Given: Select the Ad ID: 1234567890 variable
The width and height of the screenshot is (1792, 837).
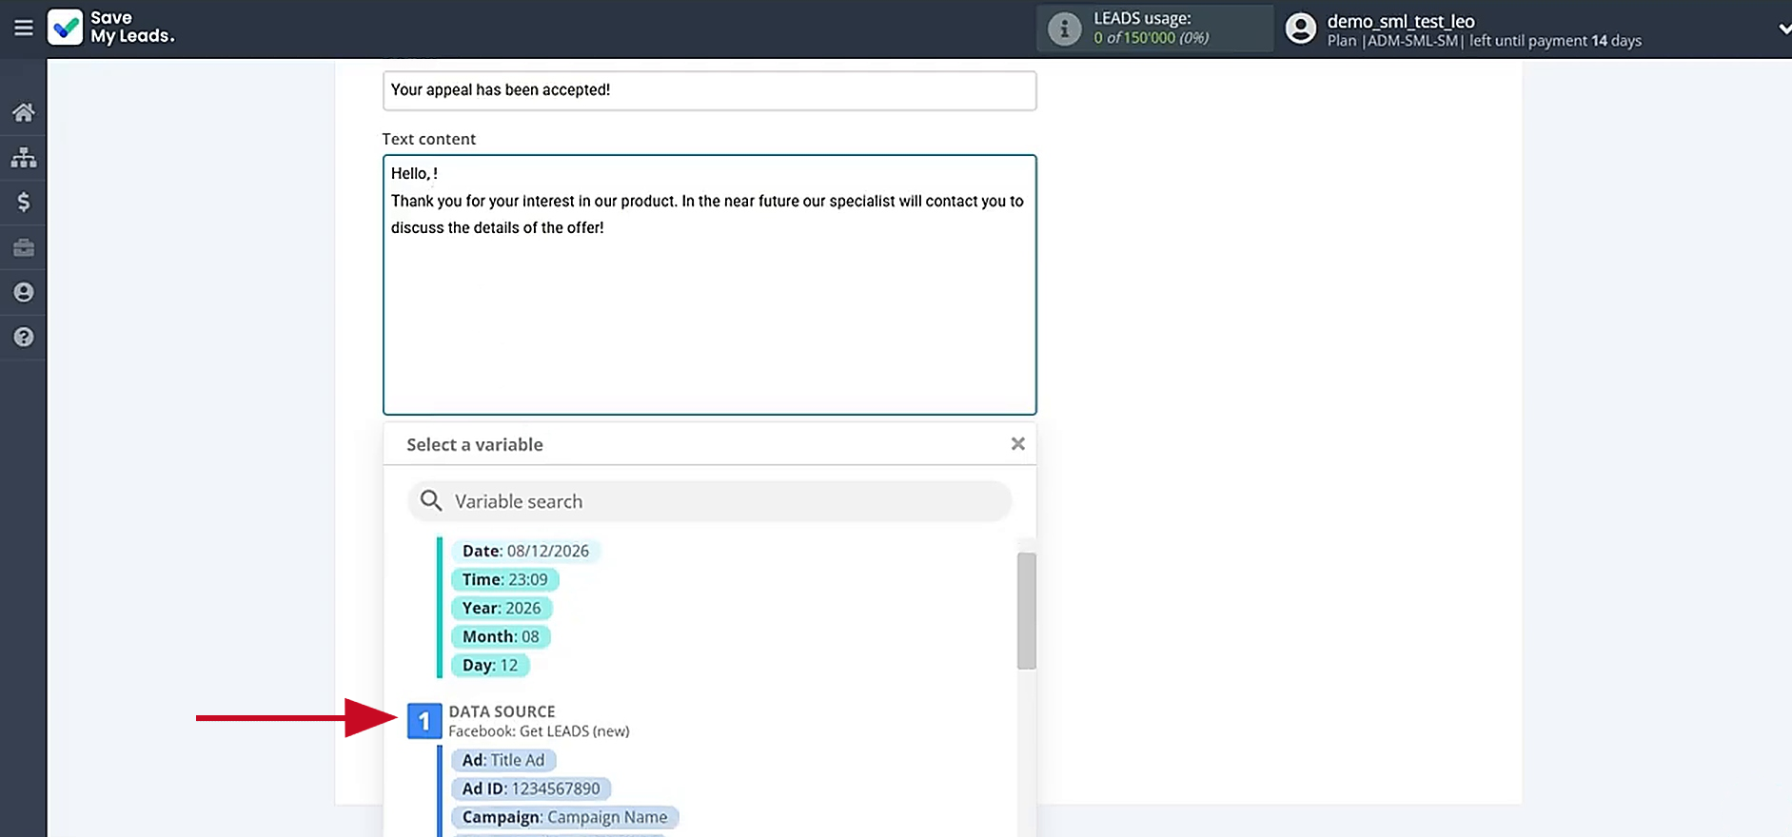Looking at the screenshot, I should pyautogui.click(x=531, y=788).
